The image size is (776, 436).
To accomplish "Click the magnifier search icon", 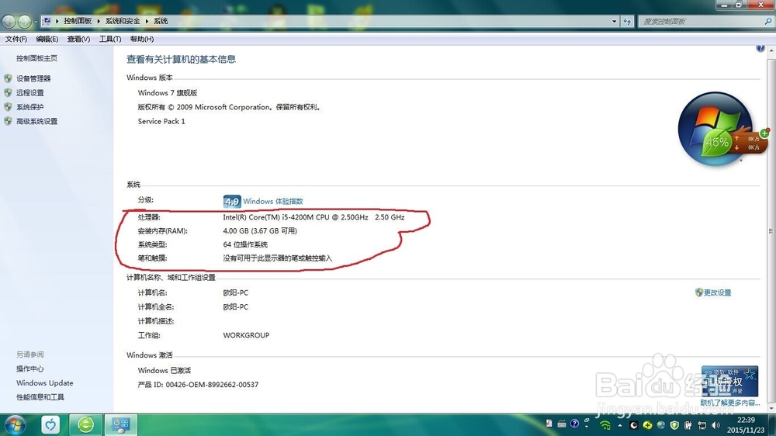I will [768, 21].
